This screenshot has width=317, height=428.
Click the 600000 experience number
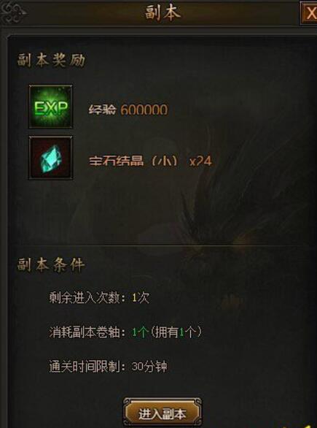pyautogui.click(x=144, y=110)
